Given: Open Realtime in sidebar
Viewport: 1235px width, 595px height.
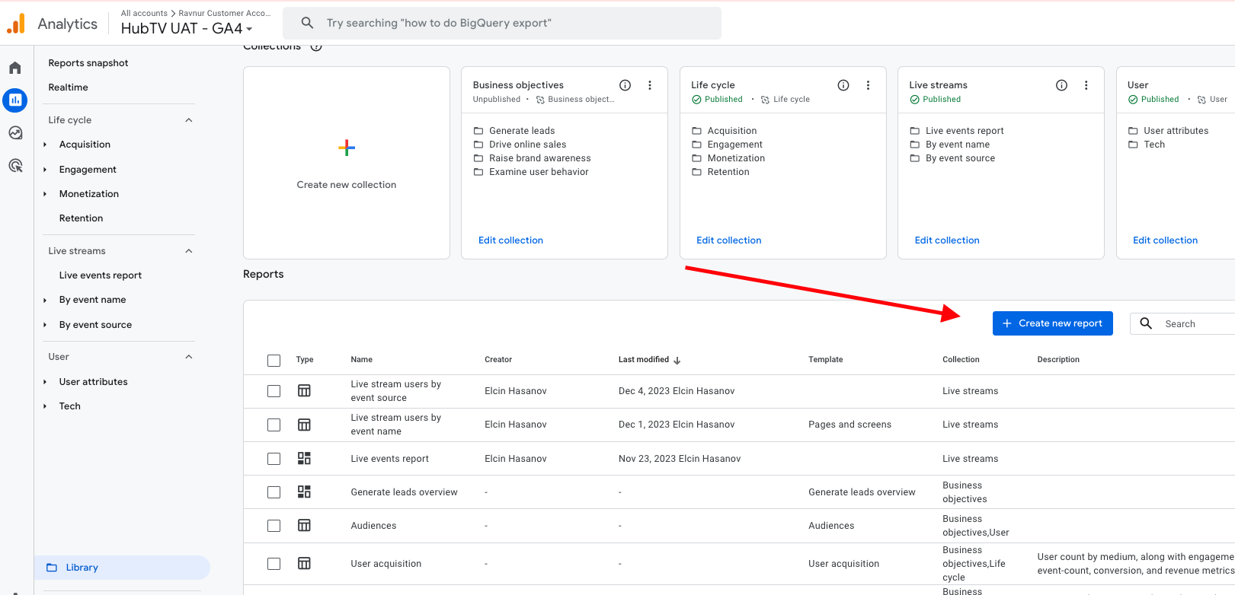Looking at the screenshot, I should coord(68,87).
